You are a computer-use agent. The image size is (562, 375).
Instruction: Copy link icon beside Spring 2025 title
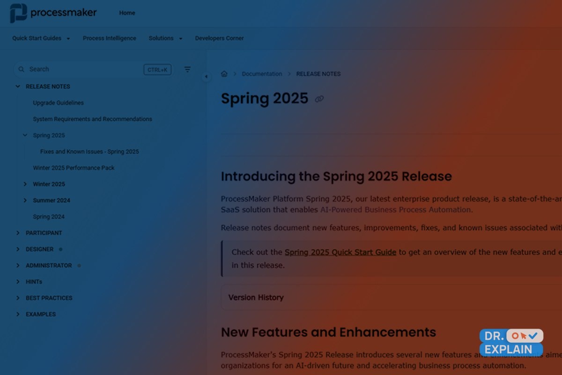point(319,99)
